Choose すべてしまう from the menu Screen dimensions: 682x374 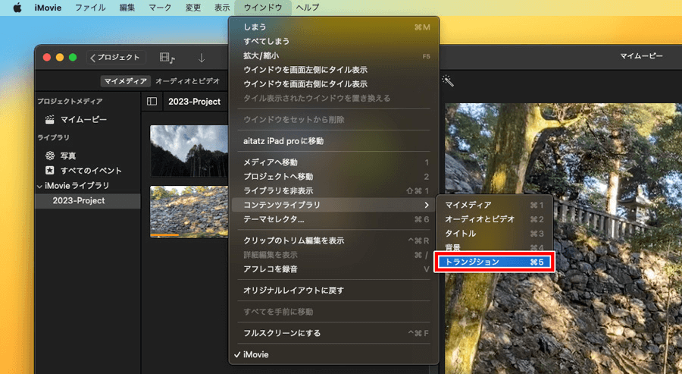coord(334,42)
